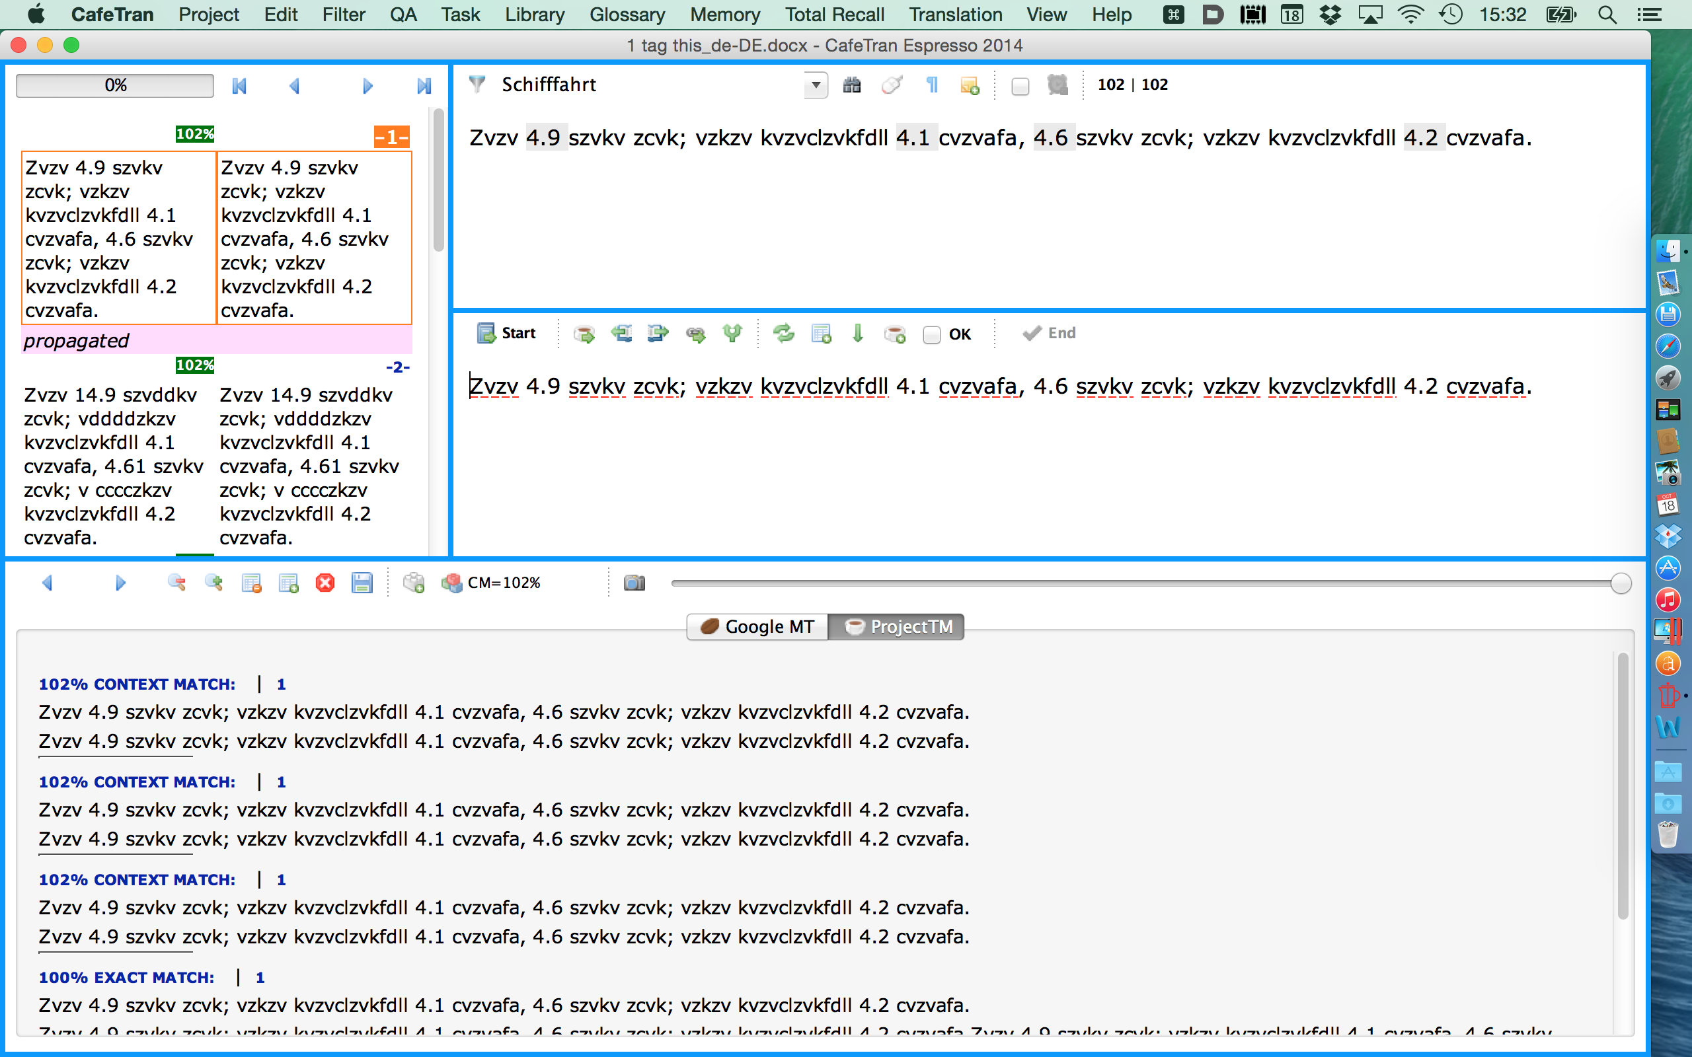Click the camera snapshot icon
The width and height of the screenshot is (1692, 1057).
[634, 583]
